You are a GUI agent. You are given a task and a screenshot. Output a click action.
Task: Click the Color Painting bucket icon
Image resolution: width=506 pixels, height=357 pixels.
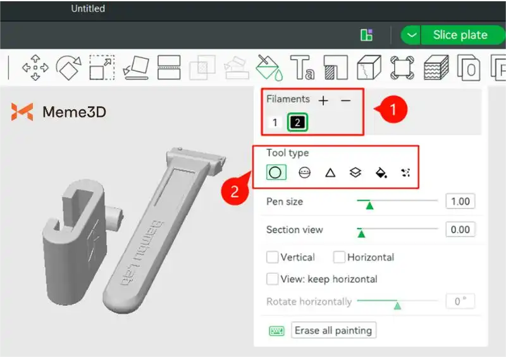point(268,66)
